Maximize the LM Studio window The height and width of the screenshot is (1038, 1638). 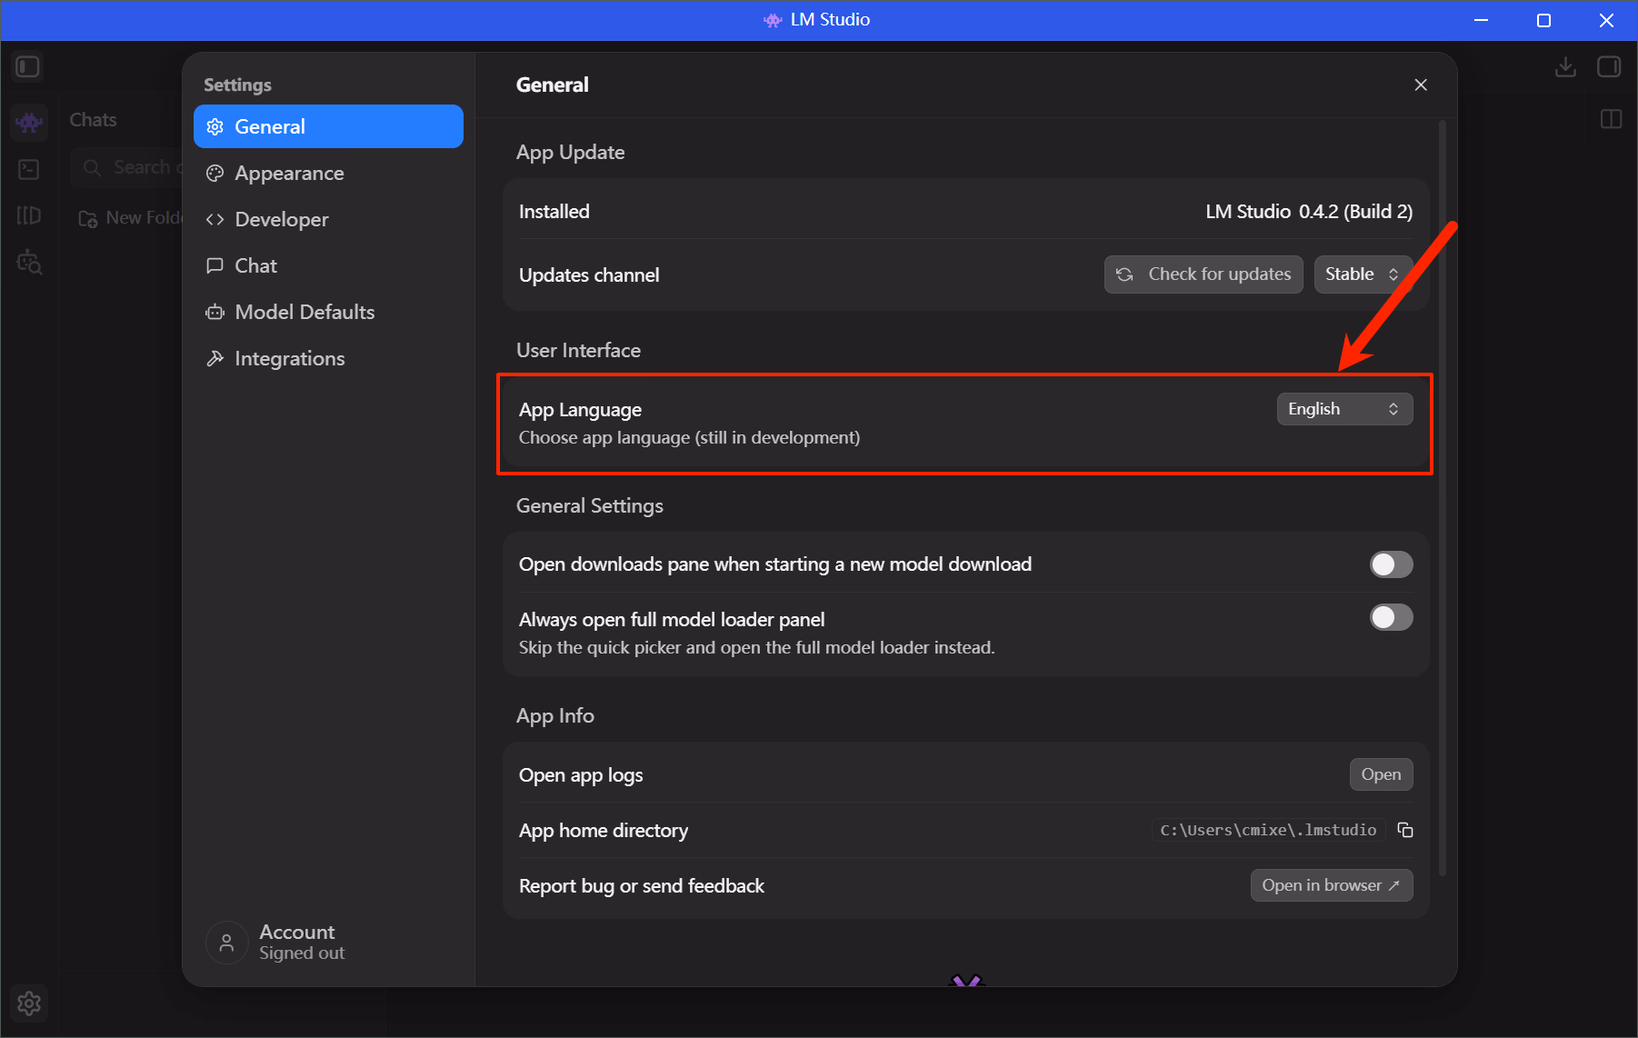[x=1543, y=20]
